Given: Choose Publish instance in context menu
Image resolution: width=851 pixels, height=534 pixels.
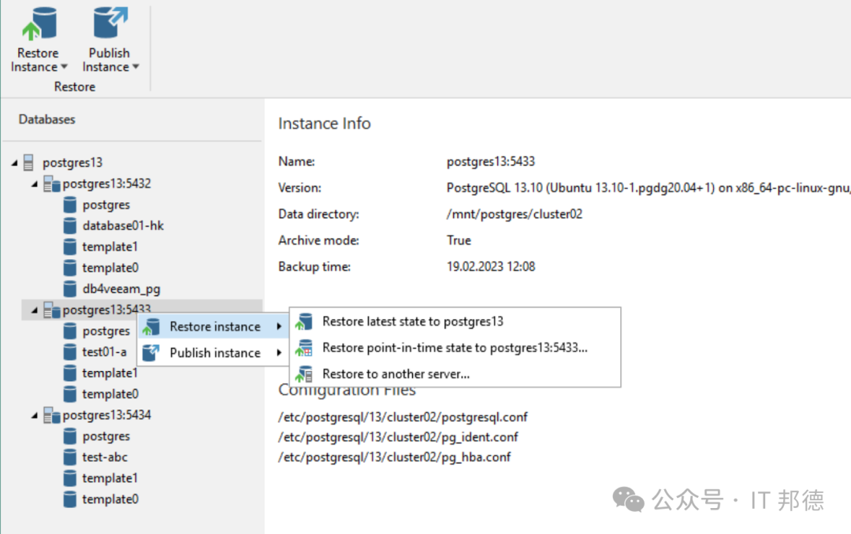Looking at the screenshot, I should pyautogui.click(x=214, y=353).
